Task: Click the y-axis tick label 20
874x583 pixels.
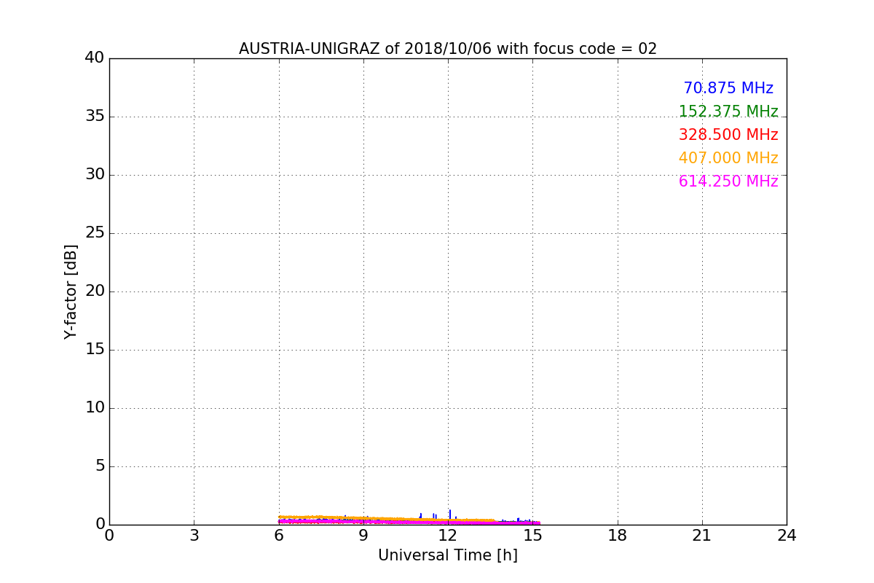Action: (x=95, y=291)
